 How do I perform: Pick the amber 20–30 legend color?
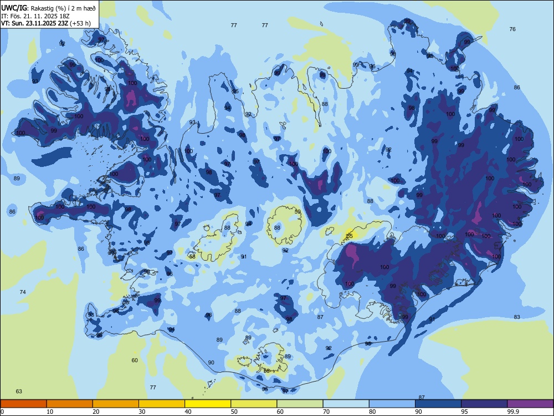click(116, 404)
